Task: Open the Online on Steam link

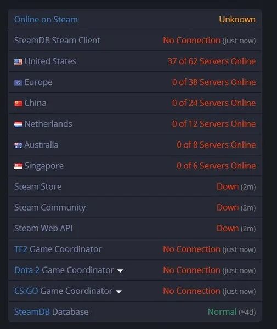Action: (x=46, y=20)
